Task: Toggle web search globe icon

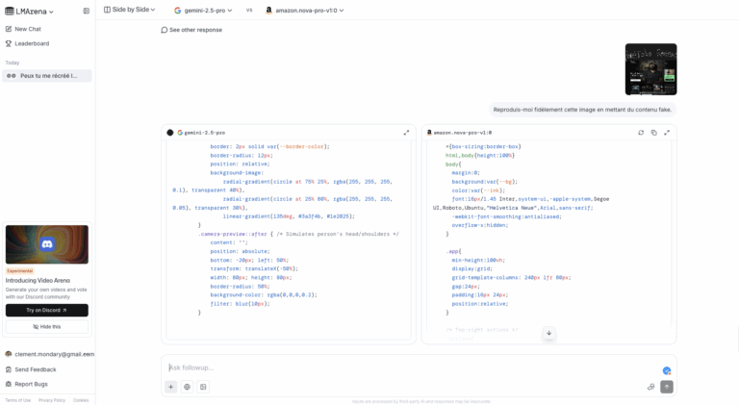Action: (187, 387)
